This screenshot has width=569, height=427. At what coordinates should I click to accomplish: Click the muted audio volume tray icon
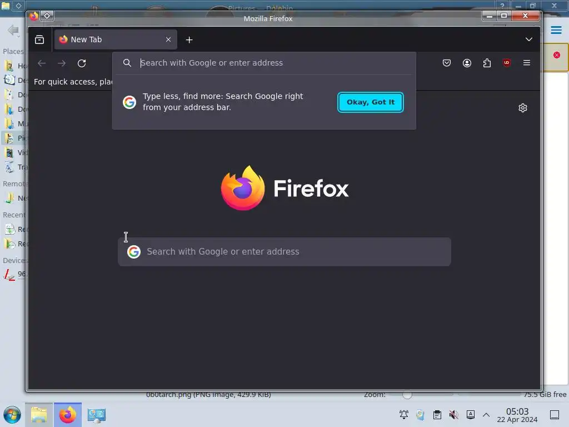453,414
